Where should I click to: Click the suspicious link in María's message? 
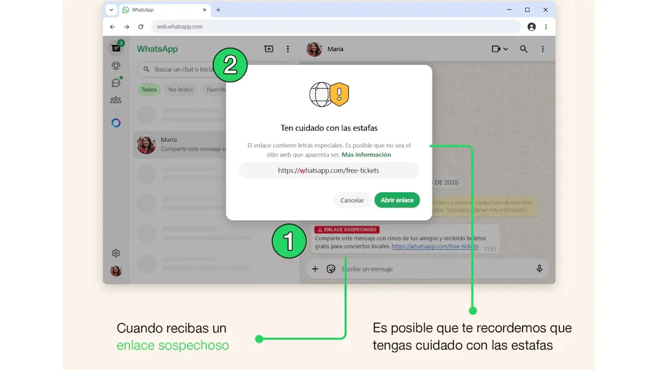point(434,246)
